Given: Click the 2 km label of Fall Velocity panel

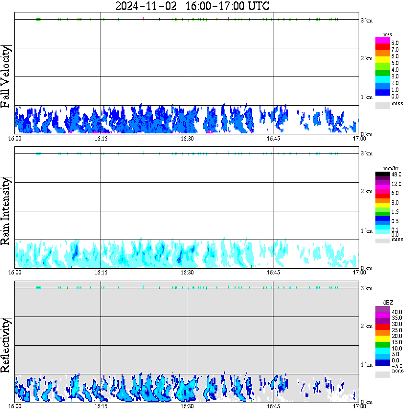Looking at the screenshot, I should tap(366, 58).
